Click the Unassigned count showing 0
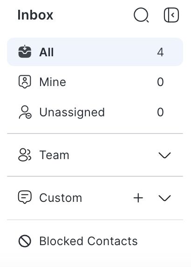The width and height of the screenshot is (191, 267). [160, 112]
